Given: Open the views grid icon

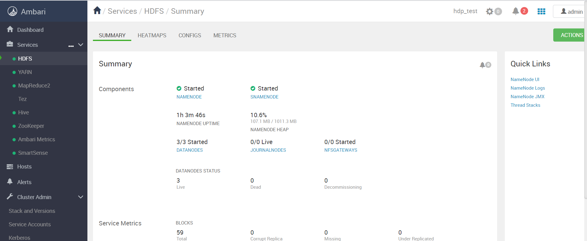Looking at the screenshot, I should [x=541, y=11].
